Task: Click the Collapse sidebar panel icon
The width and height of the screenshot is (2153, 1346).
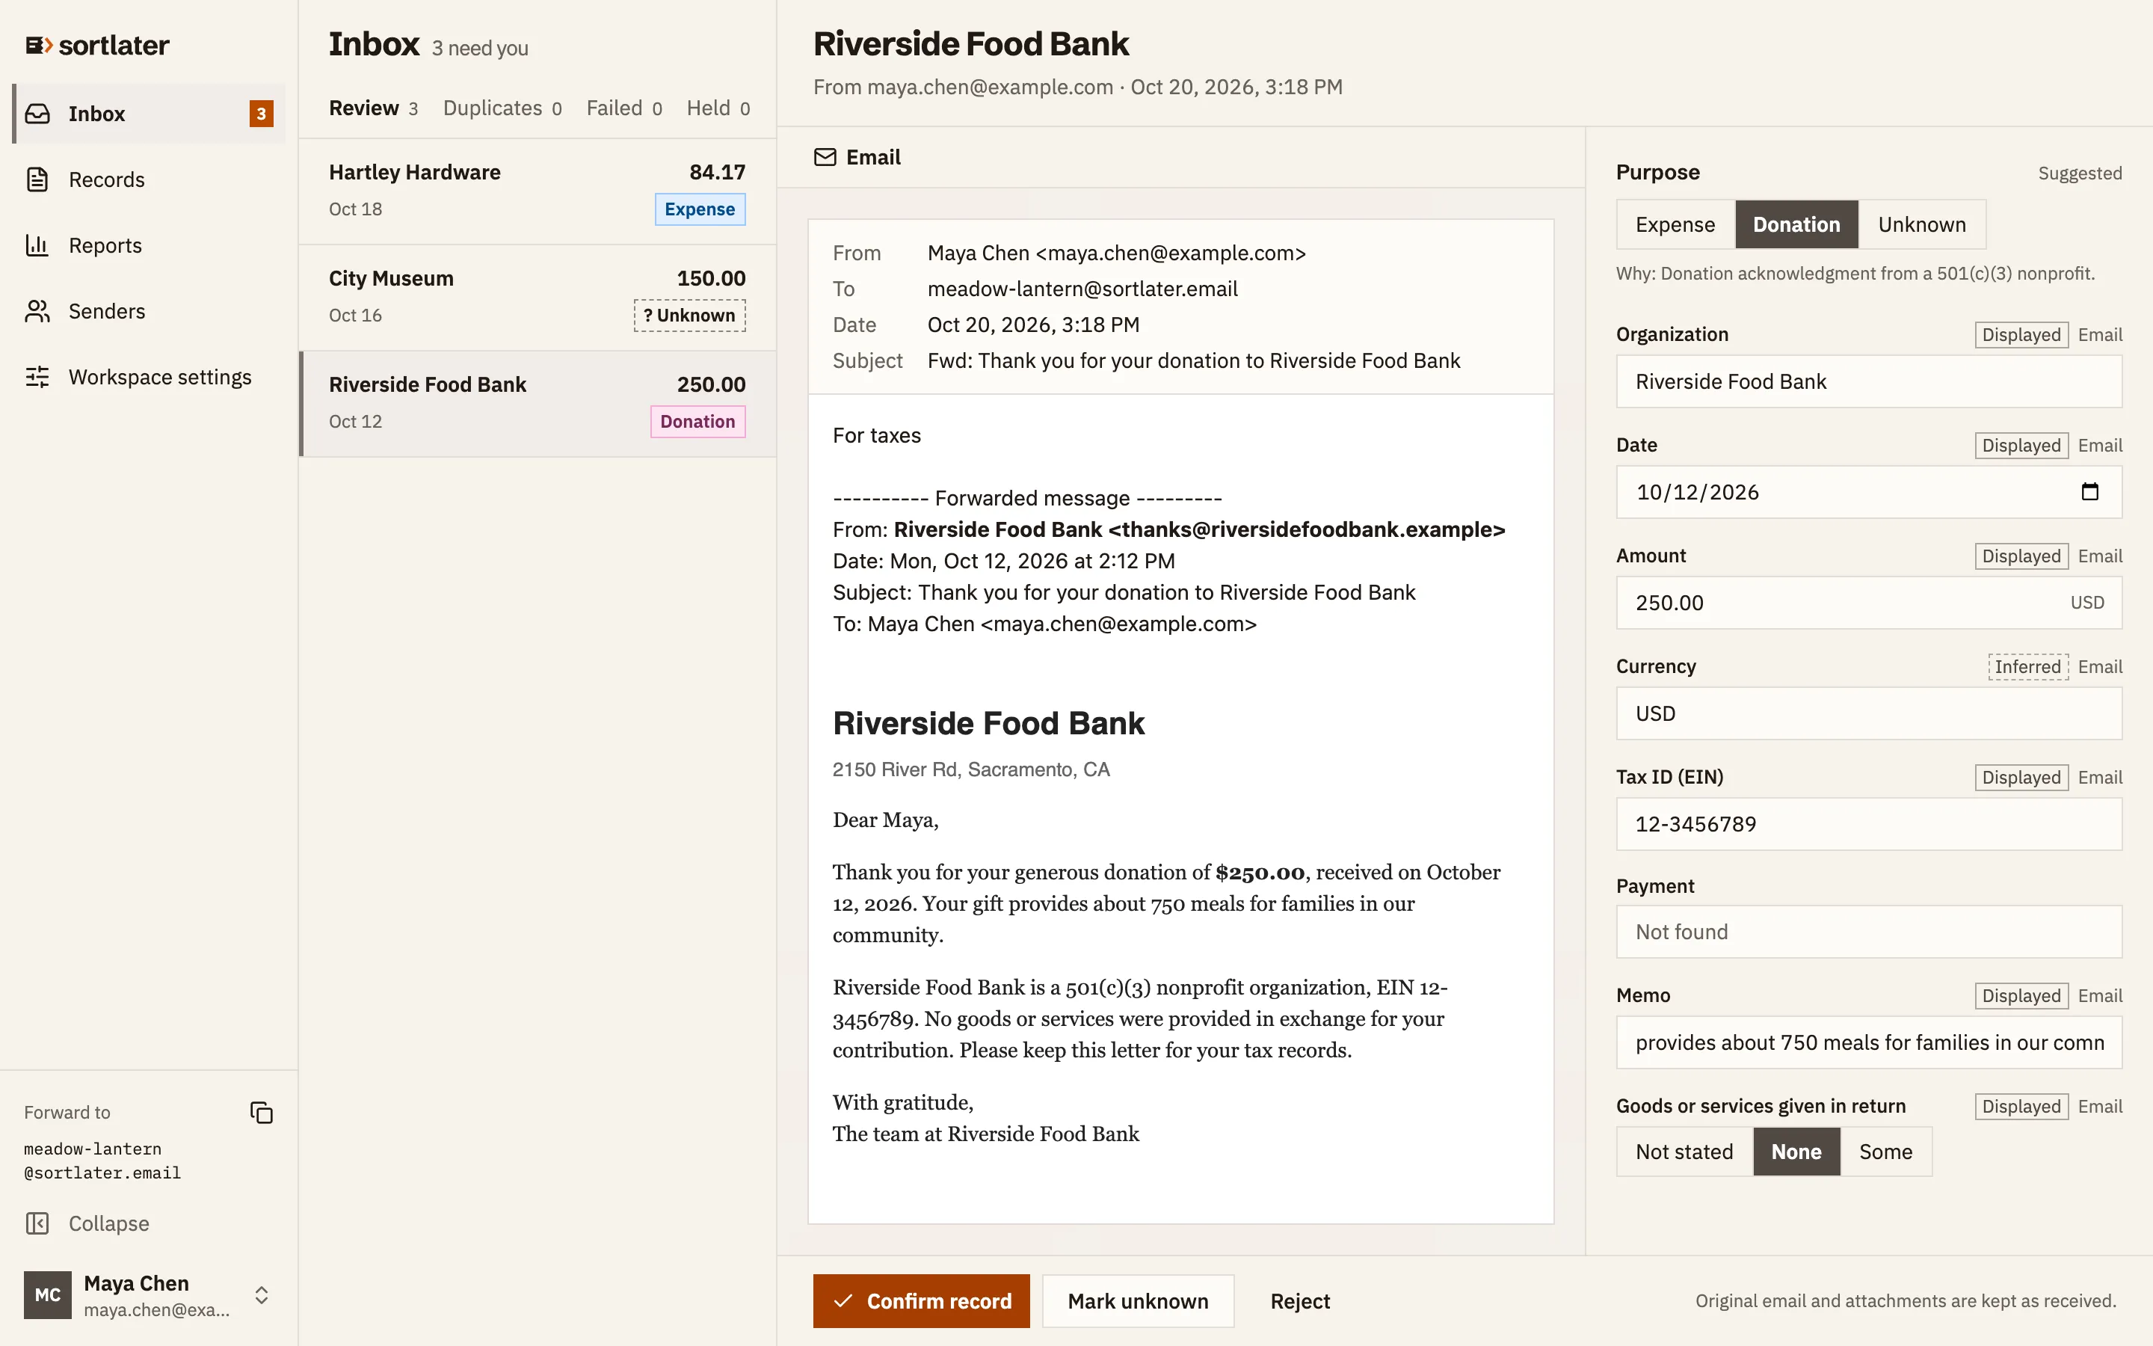Action: pyautogui.click(x=37, y=1224)
